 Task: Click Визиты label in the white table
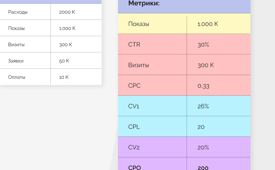pos(17,44)
